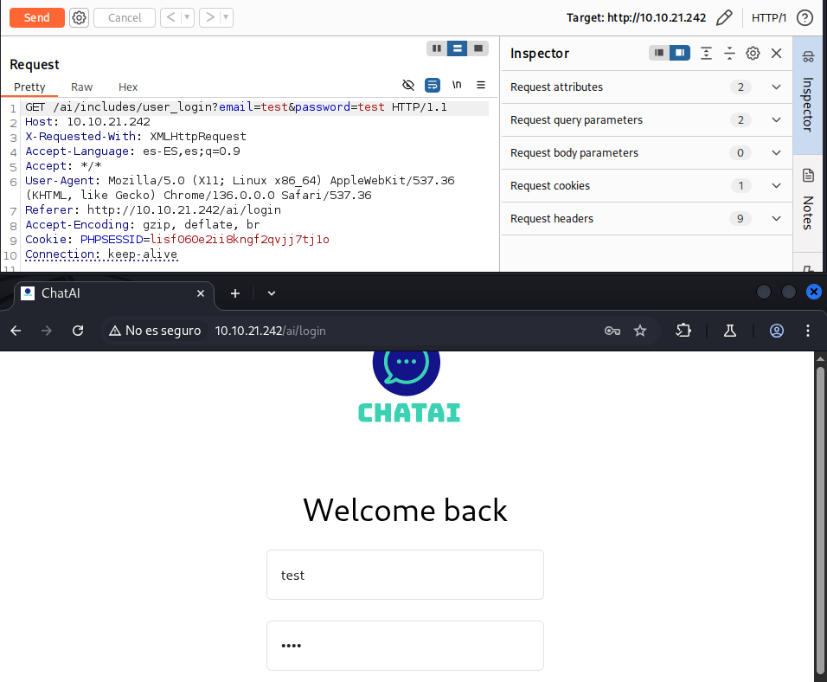Go back in the browser

[x=16, y=331]
